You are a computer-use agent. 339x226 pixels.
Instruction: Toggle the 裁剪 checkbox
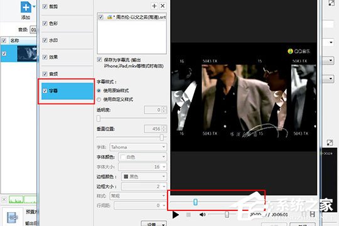point(45,6)
